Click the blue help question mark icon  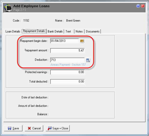[x=138, y=6]
